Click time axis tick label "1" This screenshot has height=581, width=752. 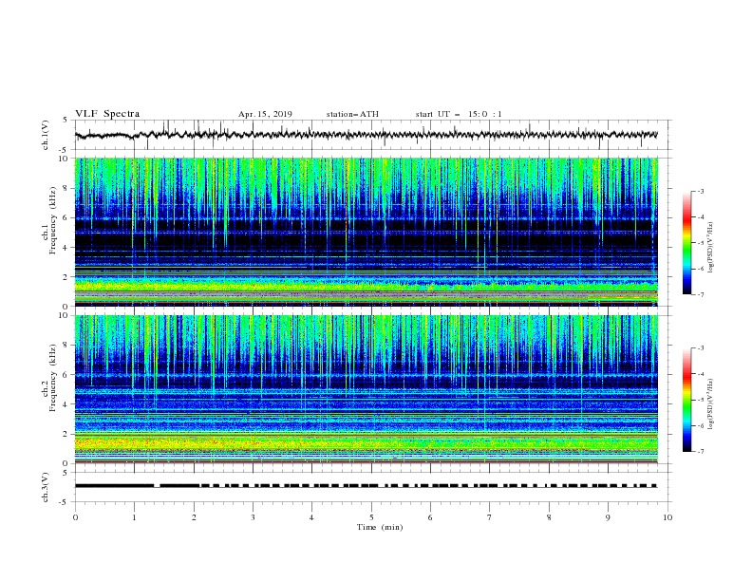click(134, 517)
